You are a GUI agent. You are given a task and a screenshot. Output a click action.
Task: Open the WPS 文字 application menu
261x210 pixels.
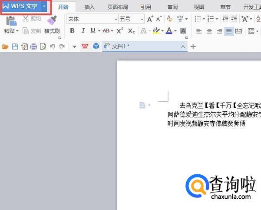click(21, 7)
